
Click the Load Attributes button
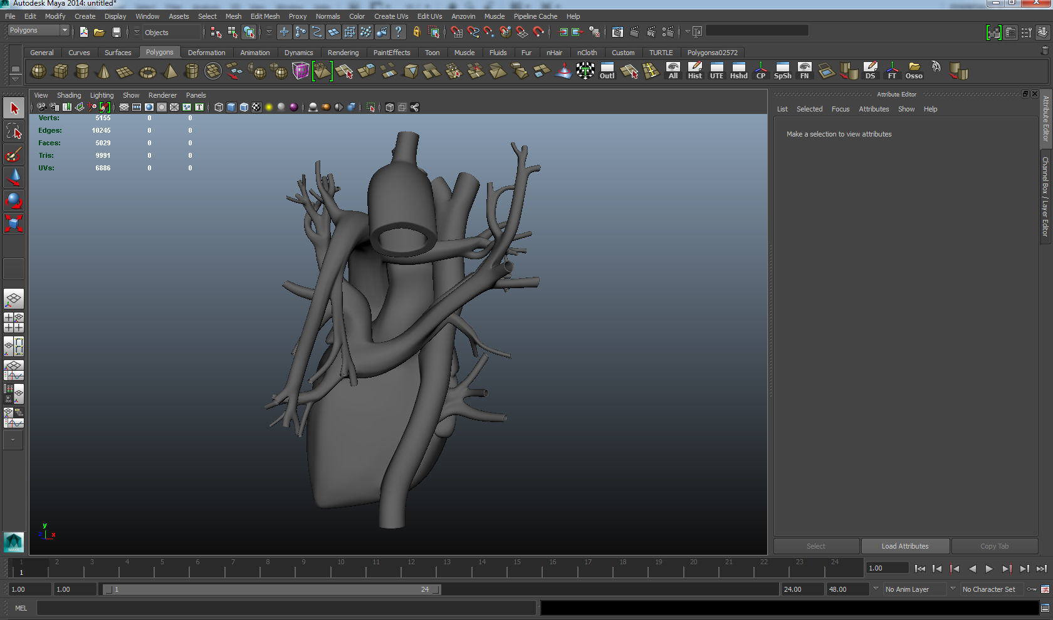point(905,546)
